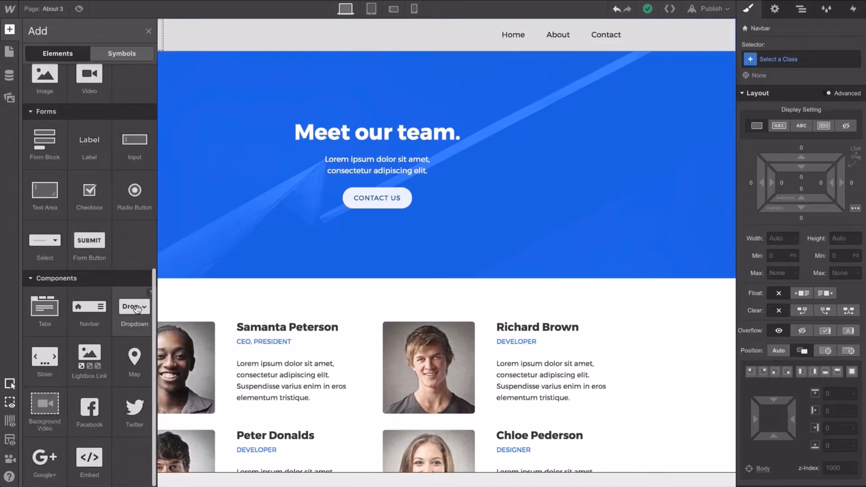Add an Input form element
Viewport: 866px width, 487px height.
point(134,145)
